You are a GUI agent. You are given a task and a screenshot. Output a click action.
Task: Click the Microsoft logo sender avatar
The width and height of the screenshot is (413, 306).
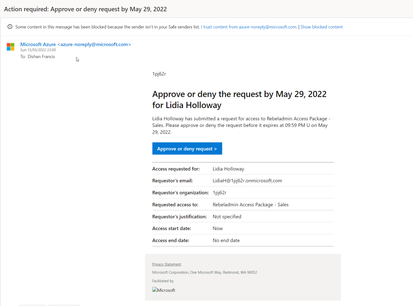click(10, 47)
